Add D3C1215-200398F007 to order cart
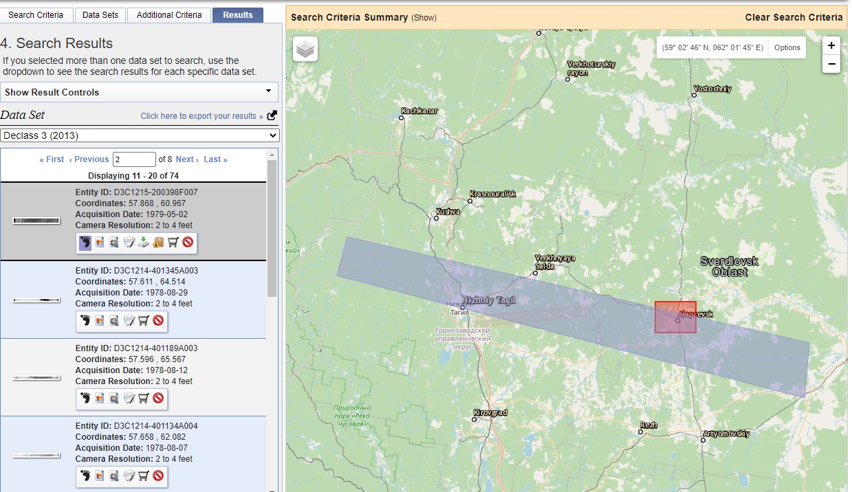This screenshot has height=492, width=852. pos(173,242)
